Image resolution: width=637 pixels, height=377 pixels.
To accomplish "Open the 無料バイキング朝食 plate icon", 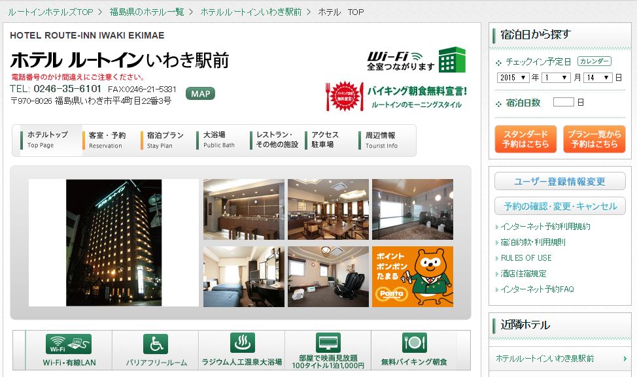I will click(x=415, y=343).
